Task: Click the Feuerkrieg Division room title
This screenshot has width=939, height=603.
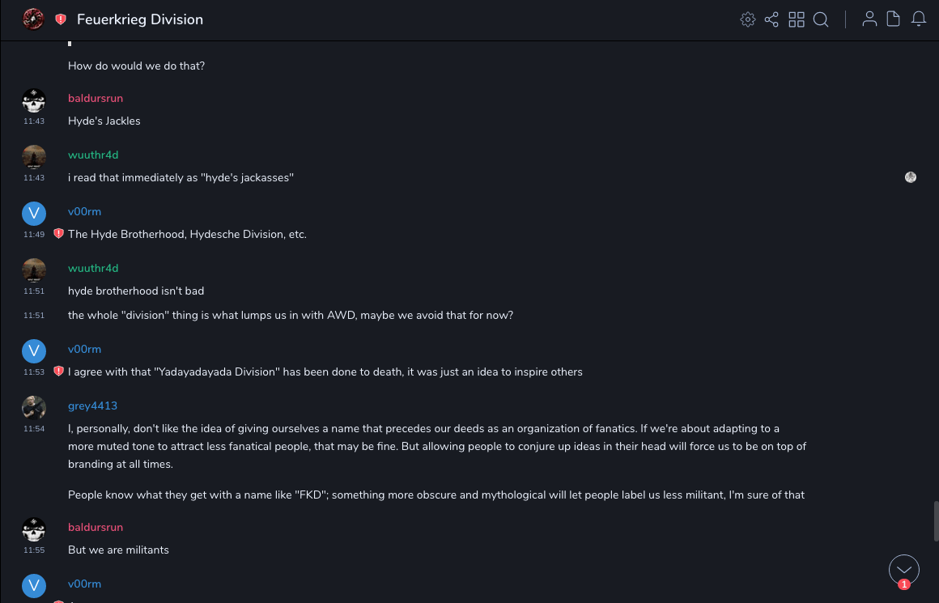Action: 140,19
